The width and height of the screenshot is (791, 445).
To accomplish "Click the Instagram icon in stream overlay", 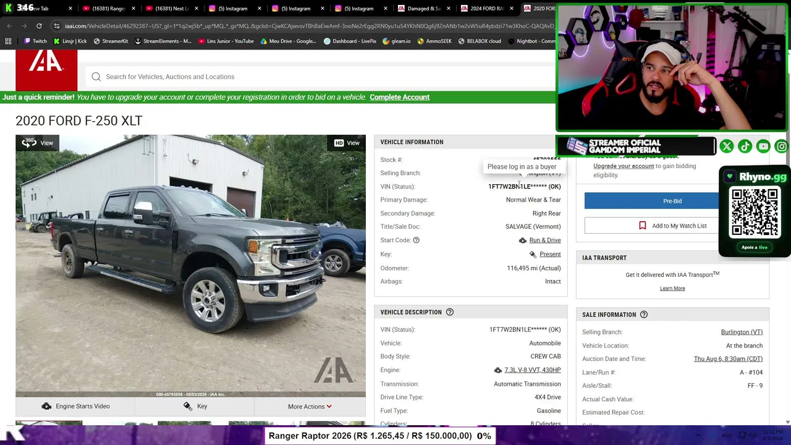I will (782, 146).
